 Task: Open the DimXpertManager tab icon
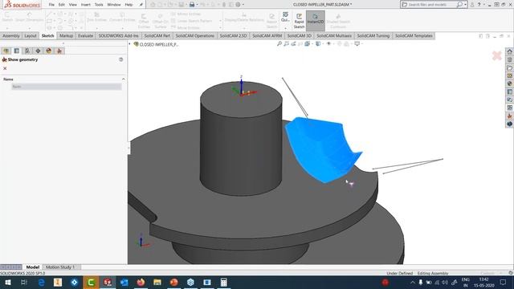click(38, 51)
